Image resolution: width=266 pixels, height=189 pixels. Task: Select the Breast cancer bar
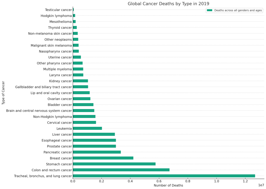point(103,158)
